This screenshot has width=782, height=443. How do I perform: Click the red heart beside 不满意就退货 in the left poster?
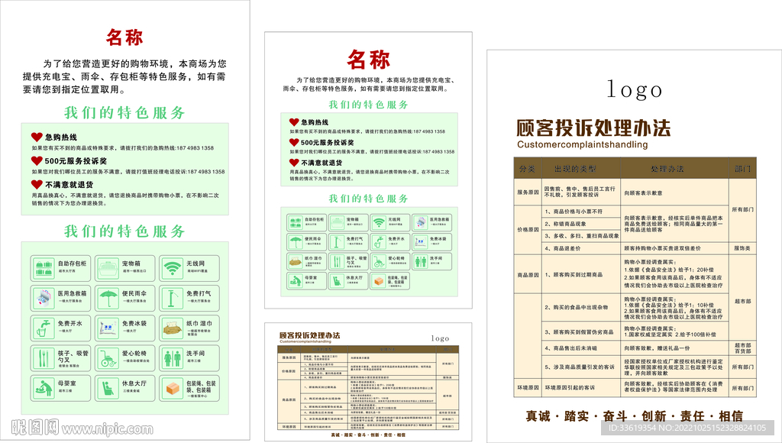37,184
